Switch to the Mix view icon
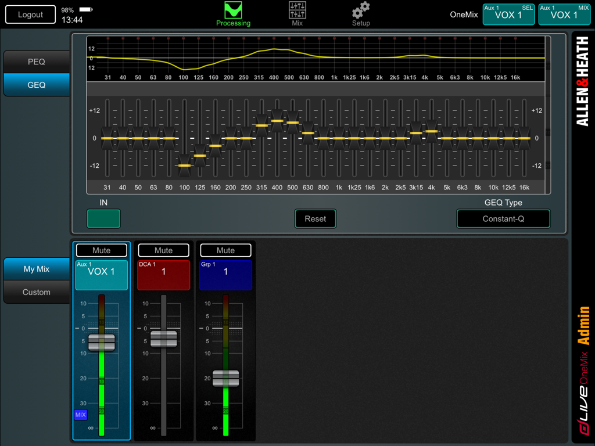Viewport: 595px width, 446px height. pyautogui.click(x=296, y=10)
